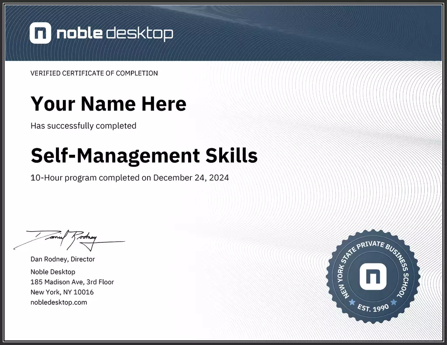Image resolution: width=447 pixels, height=345 pixels.
Task: Click the 'Dan Rodney, Director' name line
Action: 62,259
